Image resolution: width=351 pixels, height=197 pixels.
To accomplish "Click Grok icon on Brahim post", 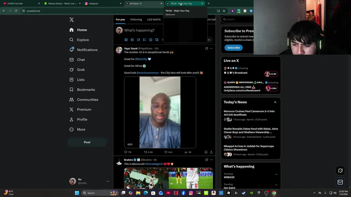I will point(206,160).
